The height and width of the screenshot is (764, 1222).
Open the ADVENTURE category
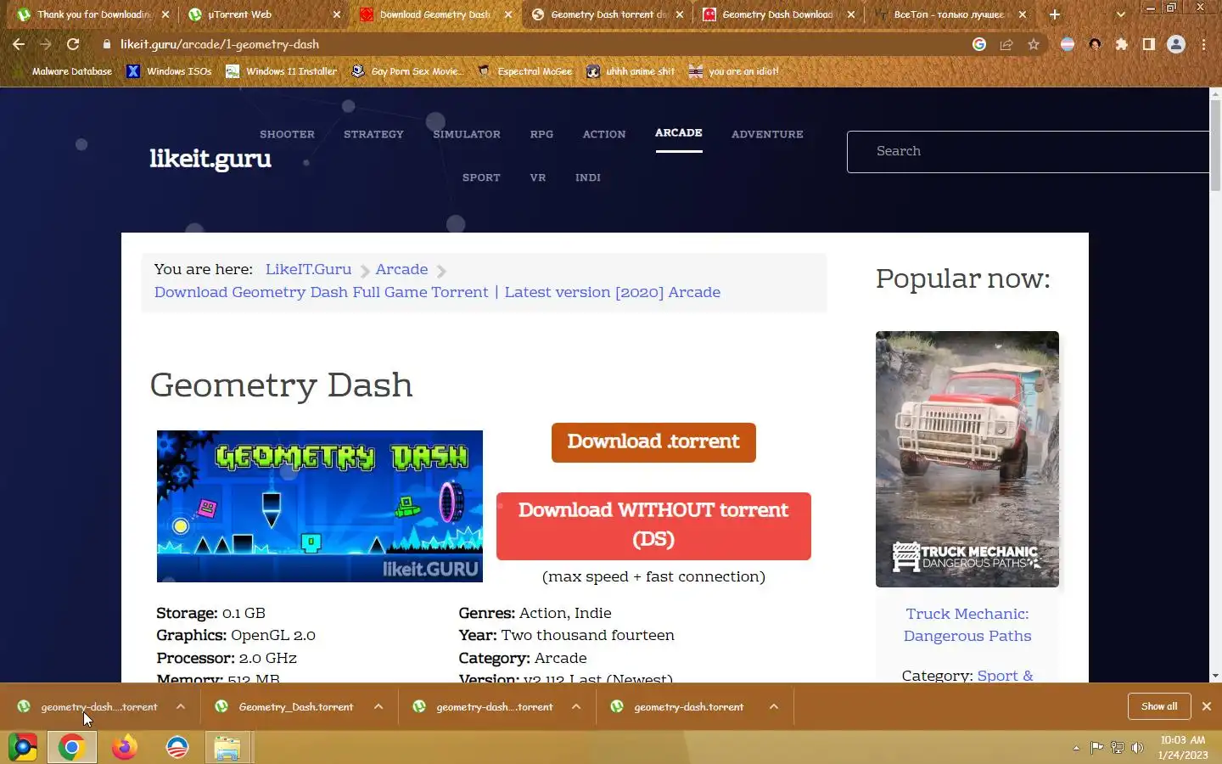767,134
